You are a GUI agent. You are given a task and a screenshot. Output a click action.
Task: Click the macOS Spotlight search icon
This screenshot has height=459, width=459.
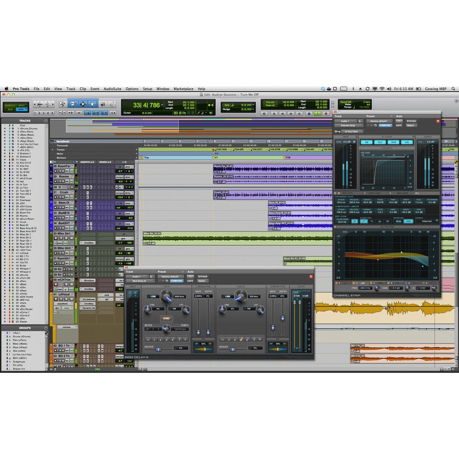(x=453, y=89)
